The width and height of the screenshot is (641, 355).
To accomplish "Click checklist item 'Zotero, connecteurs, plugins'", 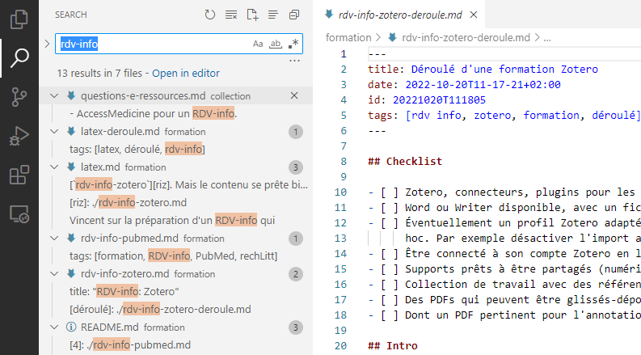I will coord(520,192).
